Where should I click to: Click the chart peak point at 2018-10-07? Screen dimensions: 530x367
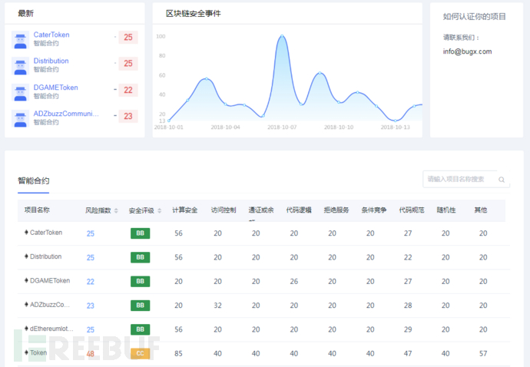click(x=282, y=36)
